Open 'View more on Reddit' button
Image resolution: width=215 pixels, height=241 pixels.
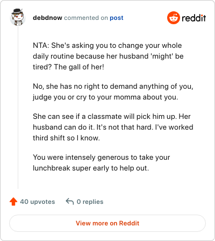click(107, 223)
